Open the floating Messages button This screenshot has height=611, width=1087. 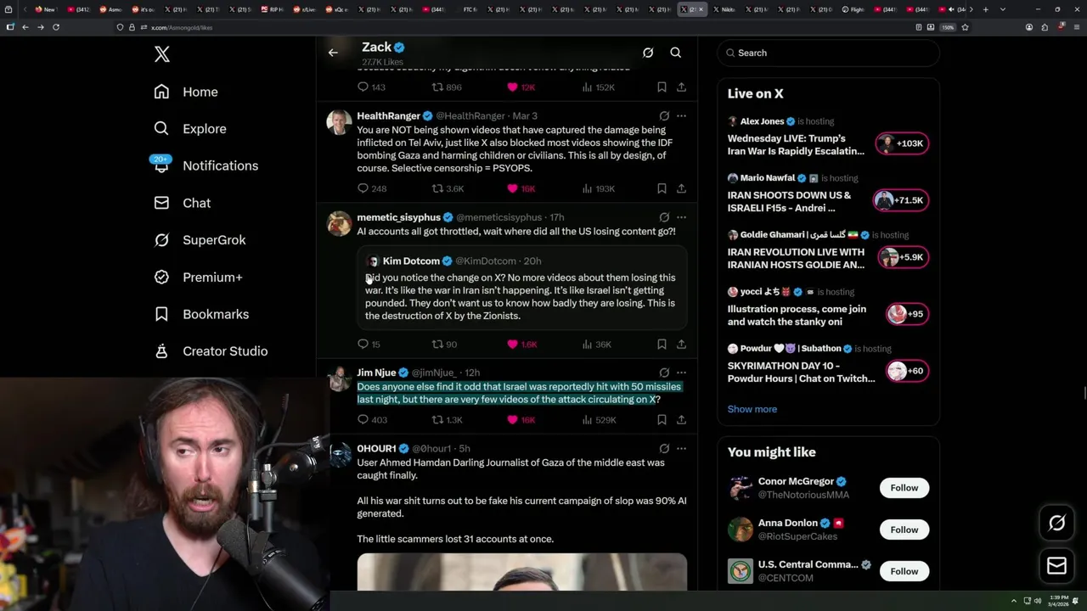1056,566
